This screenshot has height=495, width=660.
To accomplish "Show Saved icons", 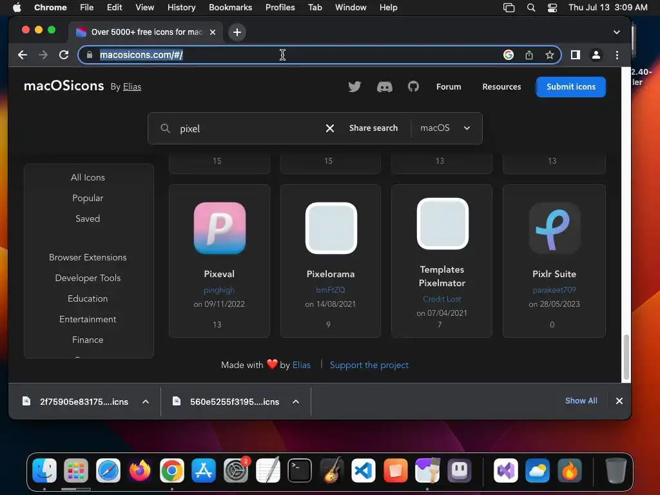I will (88, 219).
